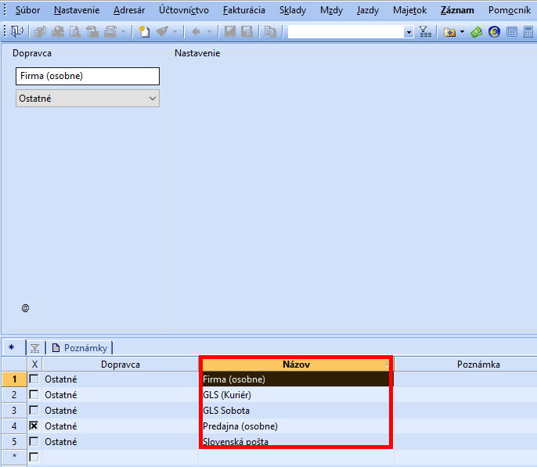The image size is (537, 467).
Task: Switch to the Poznámky tab
Action: (x=80, y=348)
